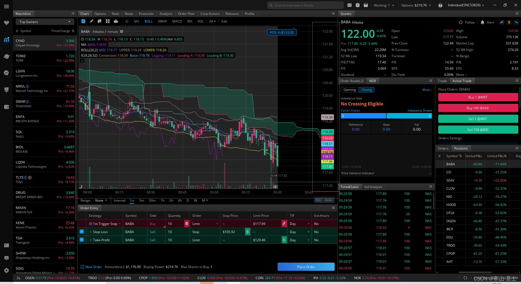Click the More link in NOII panel
This screenshot has width=521, height=284.
coord(427,90)
